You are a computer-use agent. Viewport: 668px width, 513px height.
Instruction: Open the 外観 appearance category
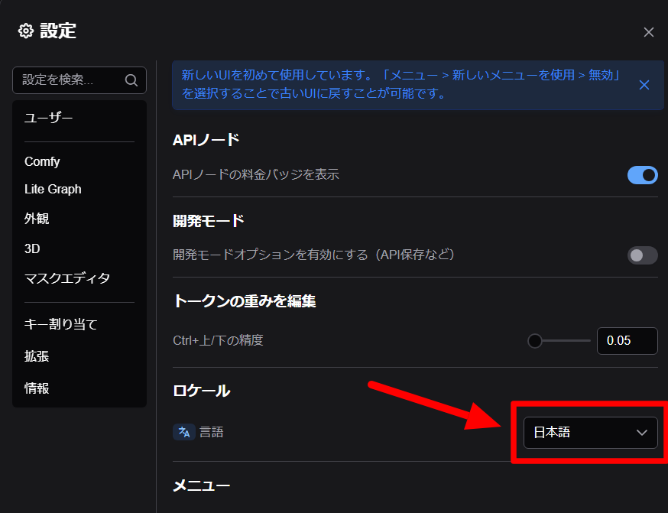point(37,219)
